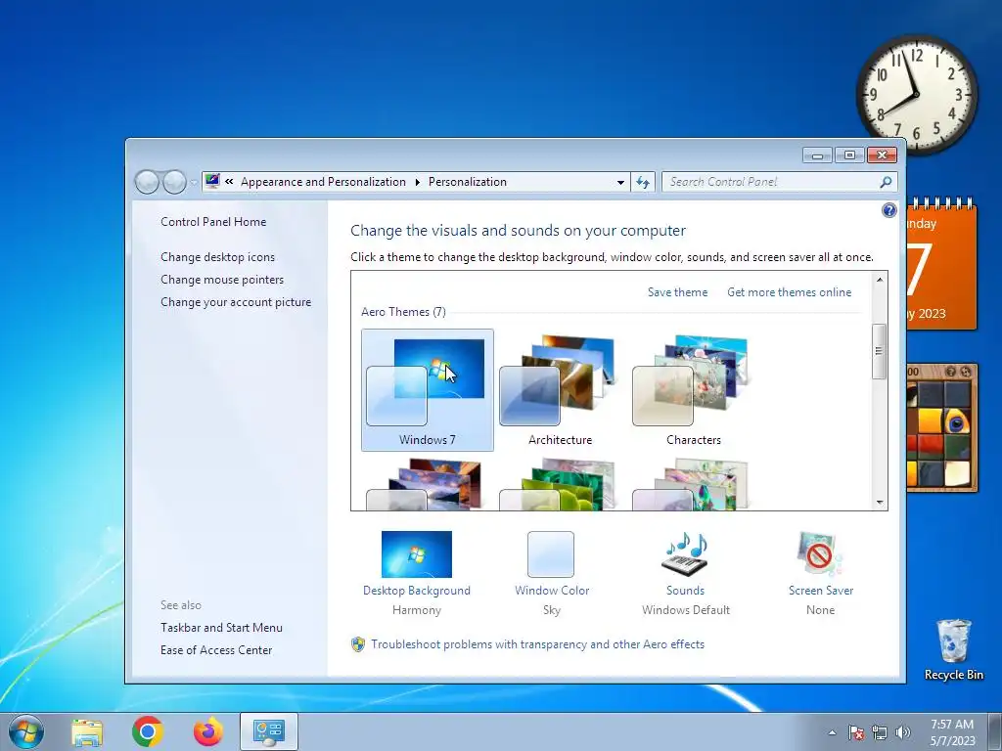Open Change mouse pointers
Screen dimensions: 1002x751
pos(222,280)
